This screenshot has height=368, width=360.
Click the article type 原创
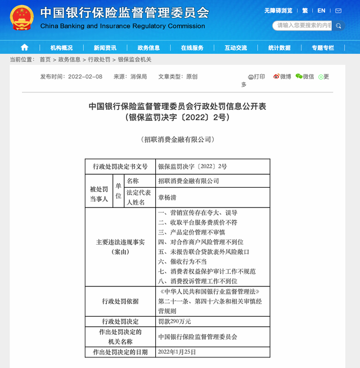[x=192, y=77]
